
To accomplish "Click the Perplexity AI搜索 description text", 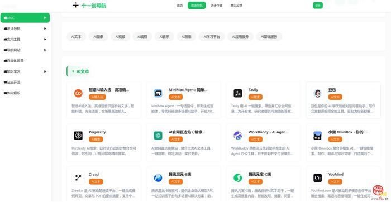I will click(x=104, y=151).
